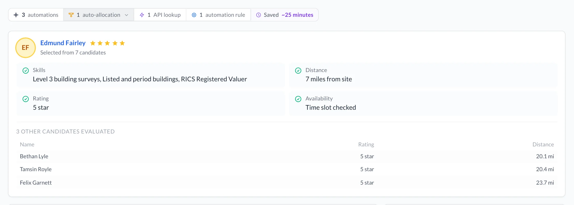The image size is (574, 205).
Task: Click the Rating green check icon
Action: point(26,99)
